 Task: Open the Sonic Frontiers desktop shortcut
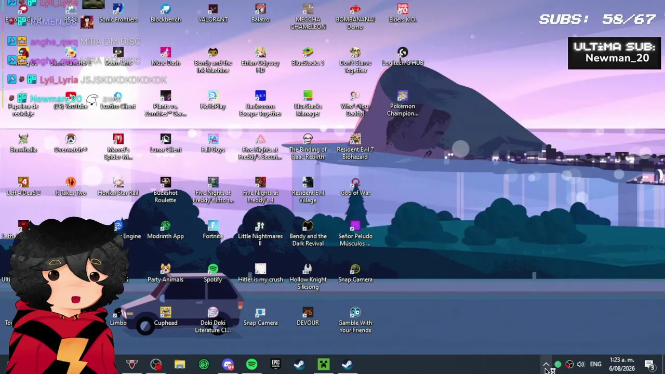pos(118,14)
